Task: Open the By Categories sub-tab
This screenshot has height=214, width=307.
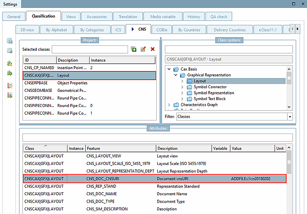Action: coord(92,30)
